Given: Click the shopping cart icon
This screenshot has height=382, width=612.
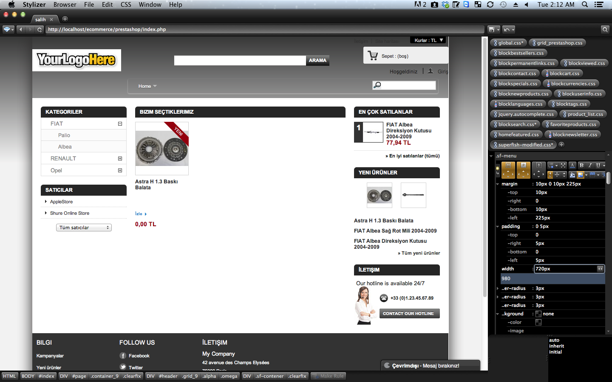Looking at the screenshot, I should coord(373,56).
